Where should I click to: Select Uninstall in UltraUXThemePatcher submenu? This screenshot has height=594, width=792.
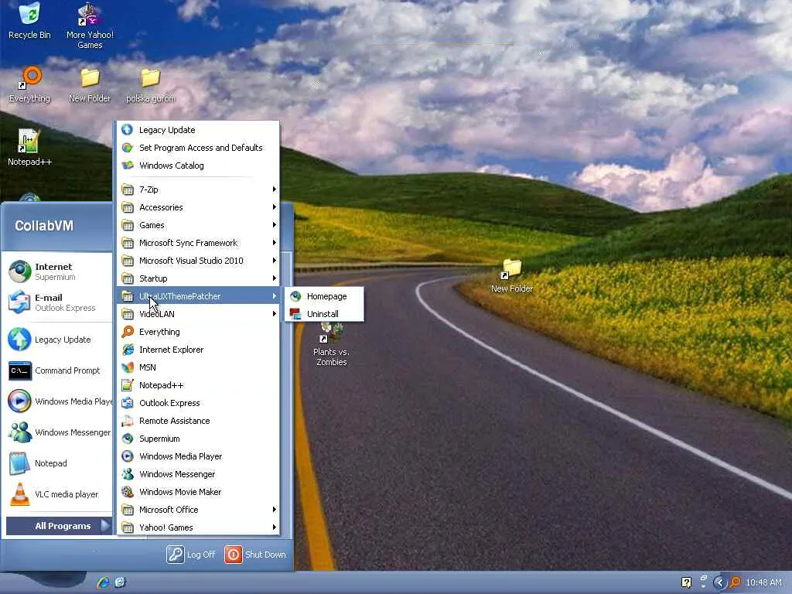(324, 314)
